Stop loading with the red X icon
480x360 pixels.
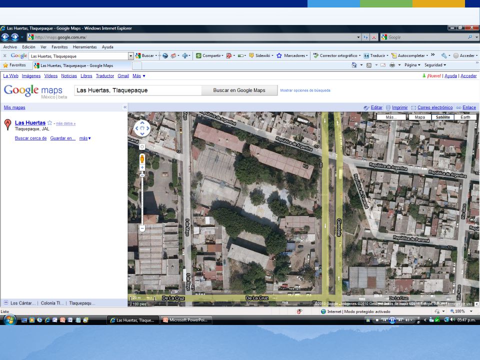coord(374,37)
